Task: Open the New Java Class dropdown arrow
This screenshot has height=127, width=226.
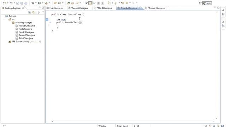Action: (x=63, y=3)
